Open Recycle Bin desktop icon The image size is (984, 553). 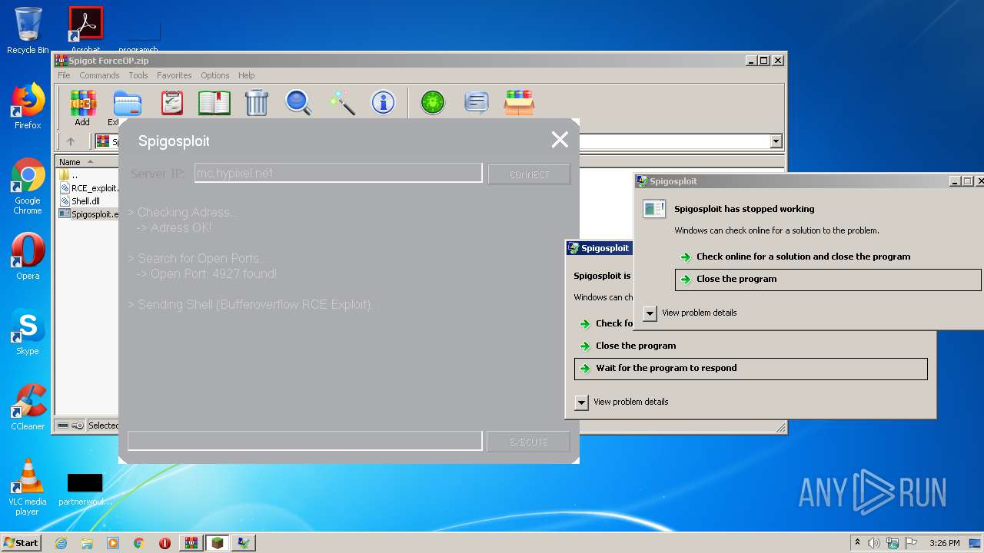click(x=28, y=31)
